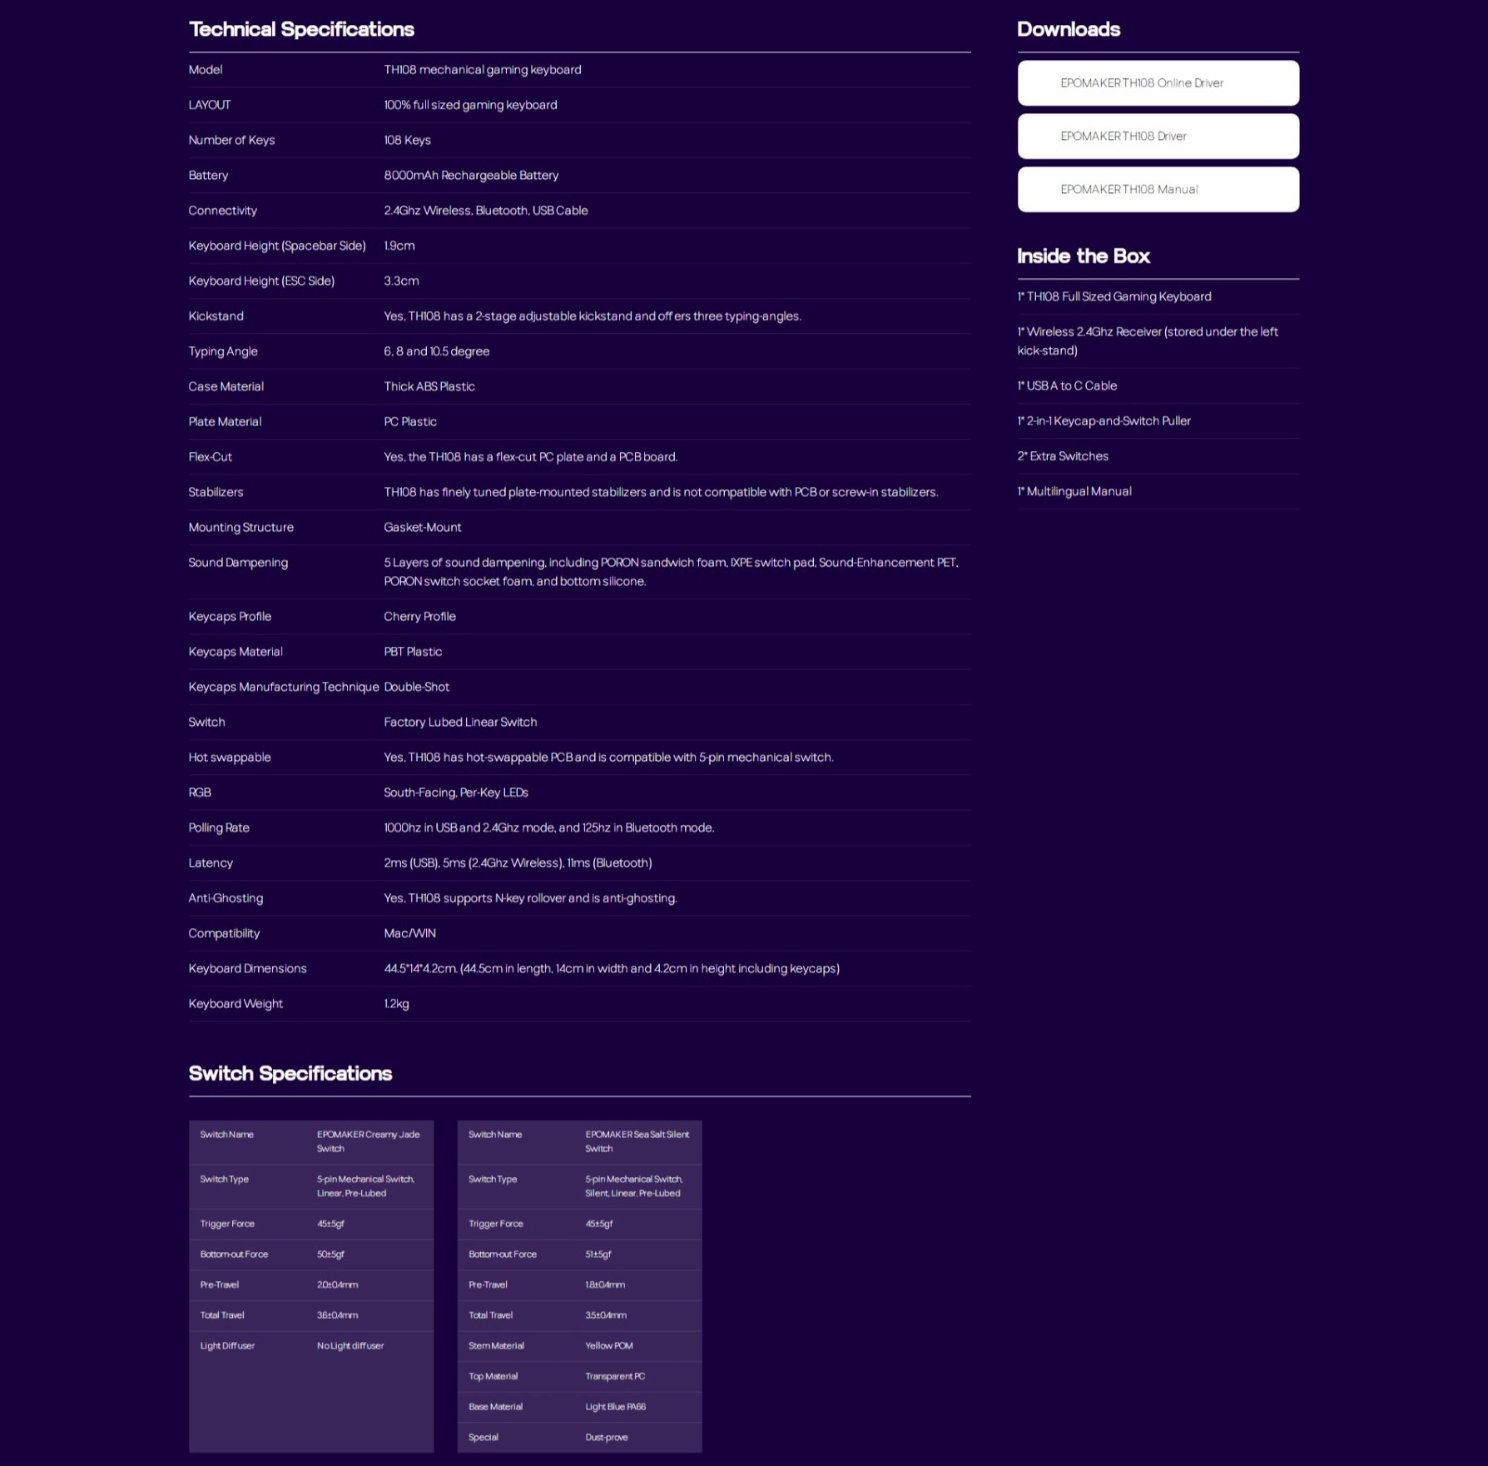1488x1466 pixels.
Task: Select the Cherry Profile keycaps value
Action: 419,617
